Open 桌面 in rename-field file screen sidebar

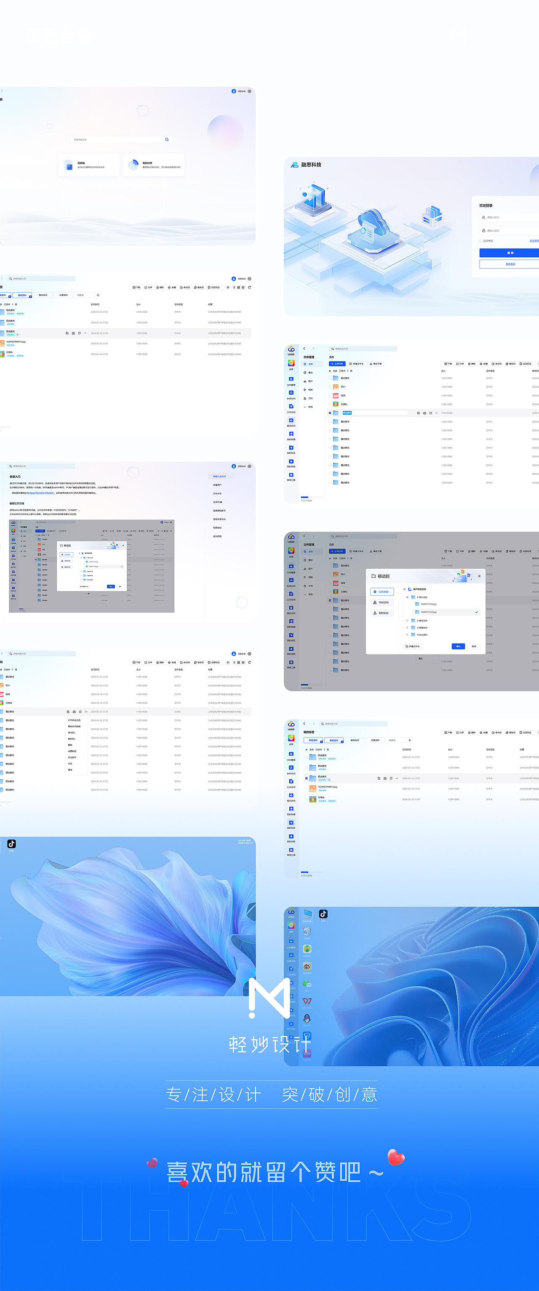(x=291, y=365)
